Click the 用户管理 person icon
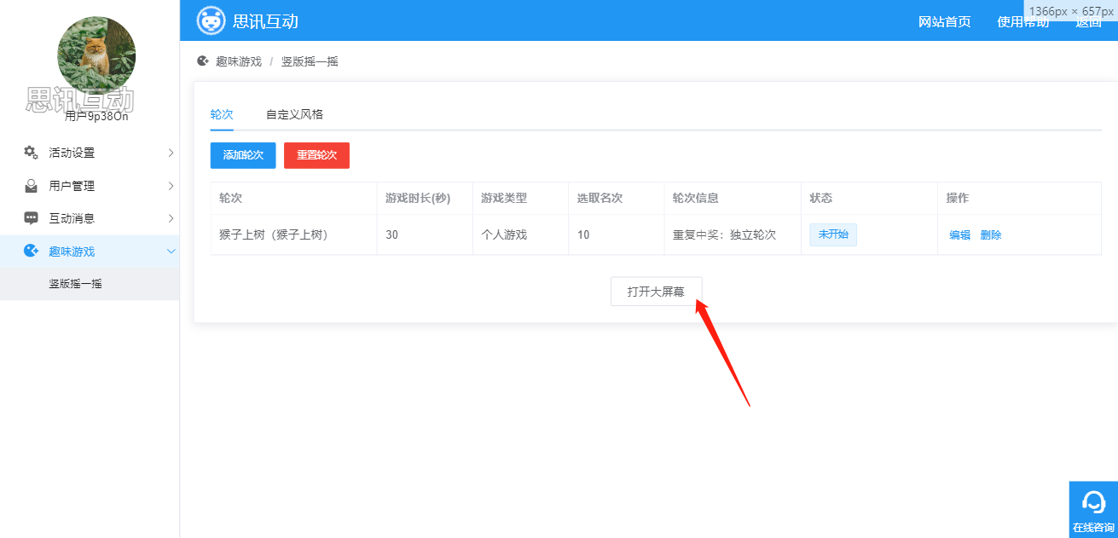1118x538 pixels. 31,185
